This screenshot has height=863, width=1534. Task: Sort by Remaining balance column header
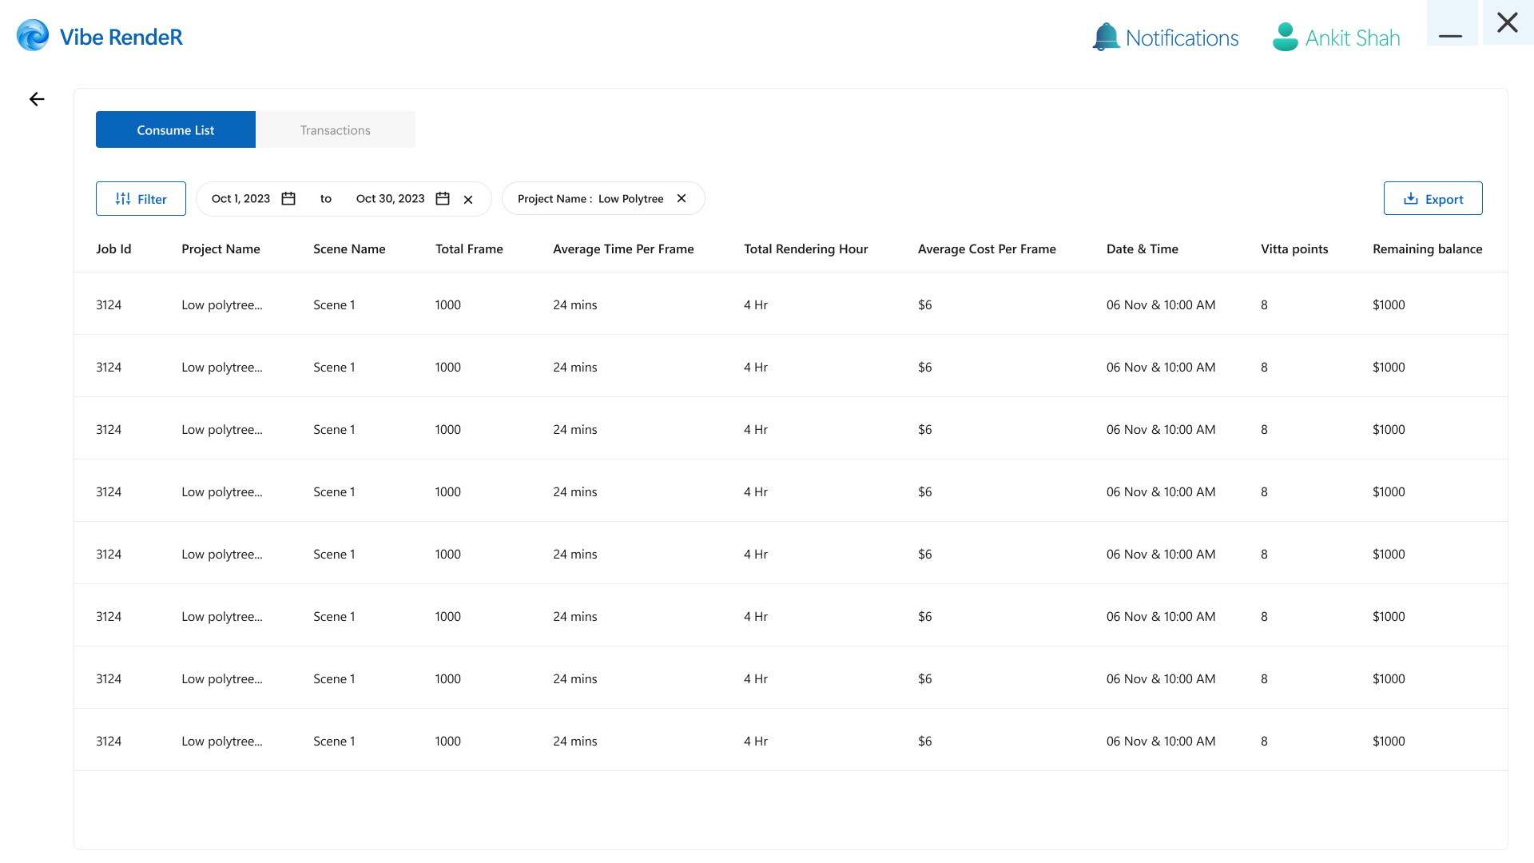[1427, 249]
